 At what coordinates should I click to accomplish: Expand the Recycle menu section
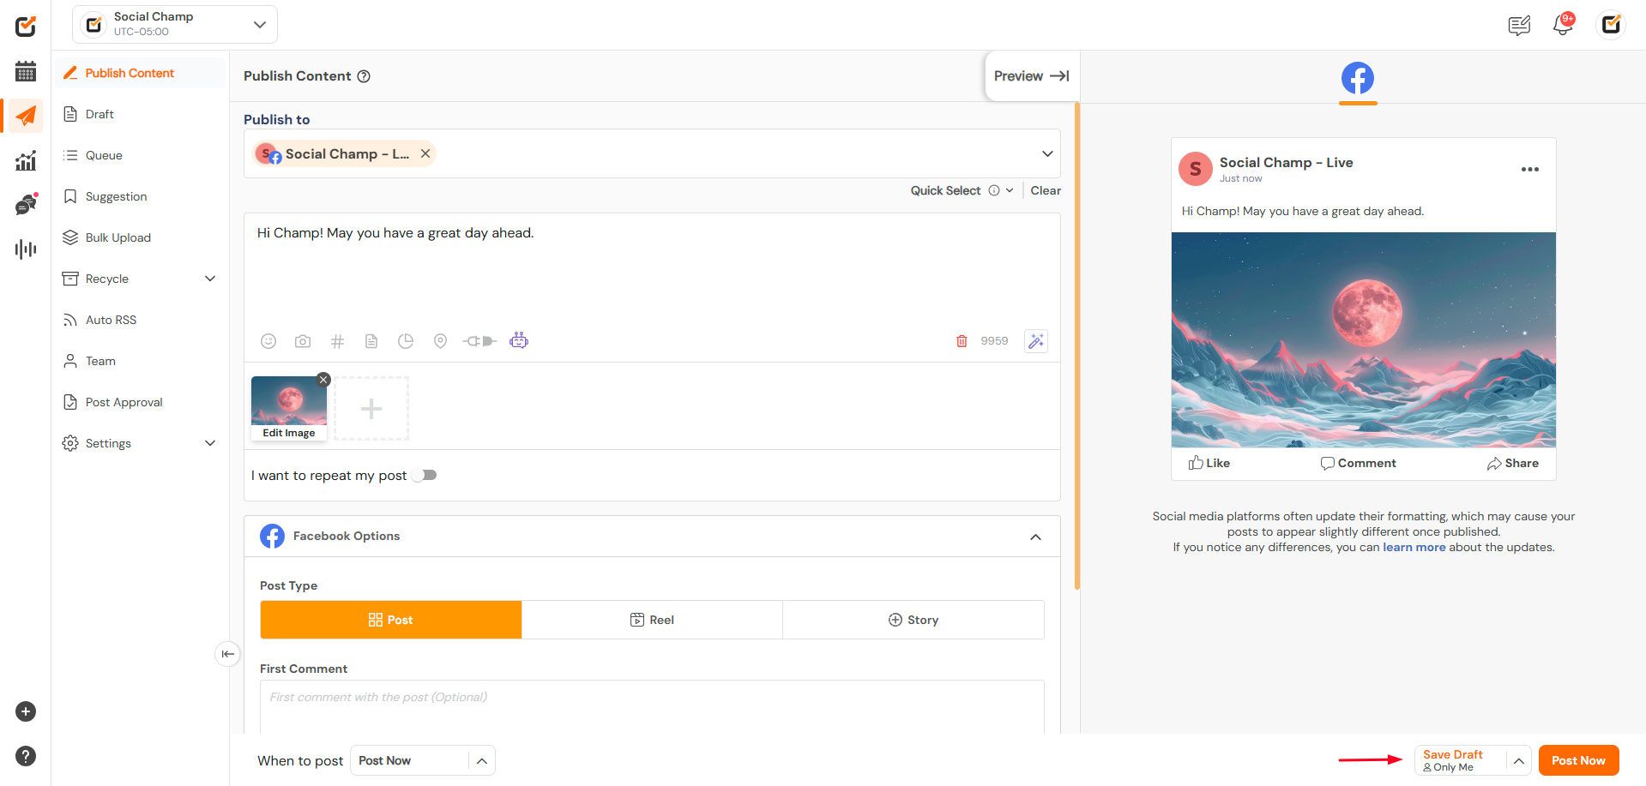(x=210, y=279)
